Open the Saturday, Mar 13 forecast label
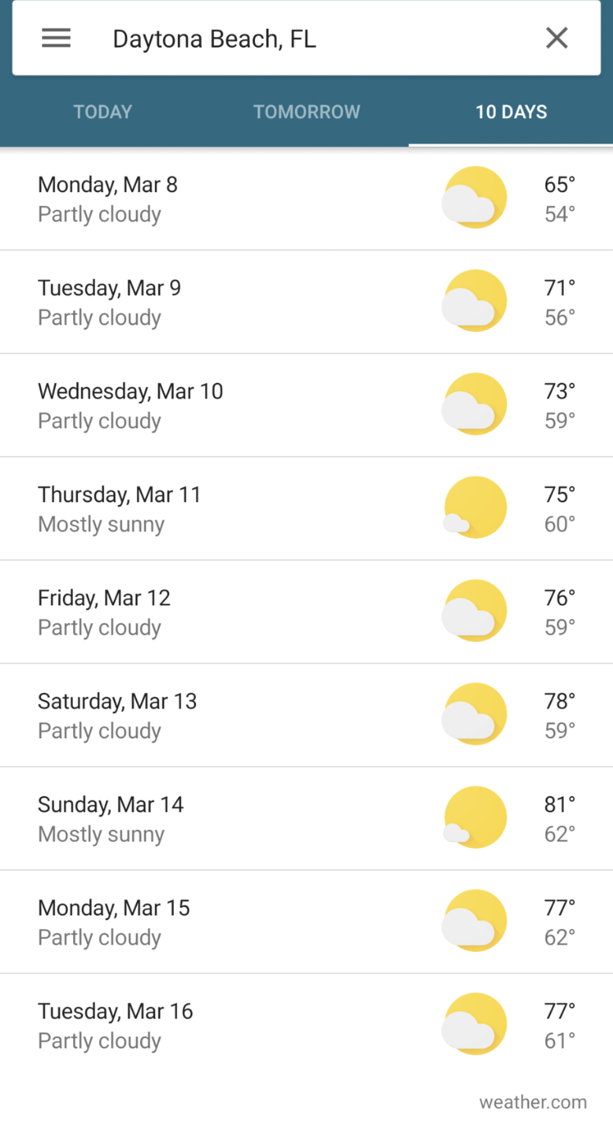This screenshot has height=1130, width=613. [117, 701]
